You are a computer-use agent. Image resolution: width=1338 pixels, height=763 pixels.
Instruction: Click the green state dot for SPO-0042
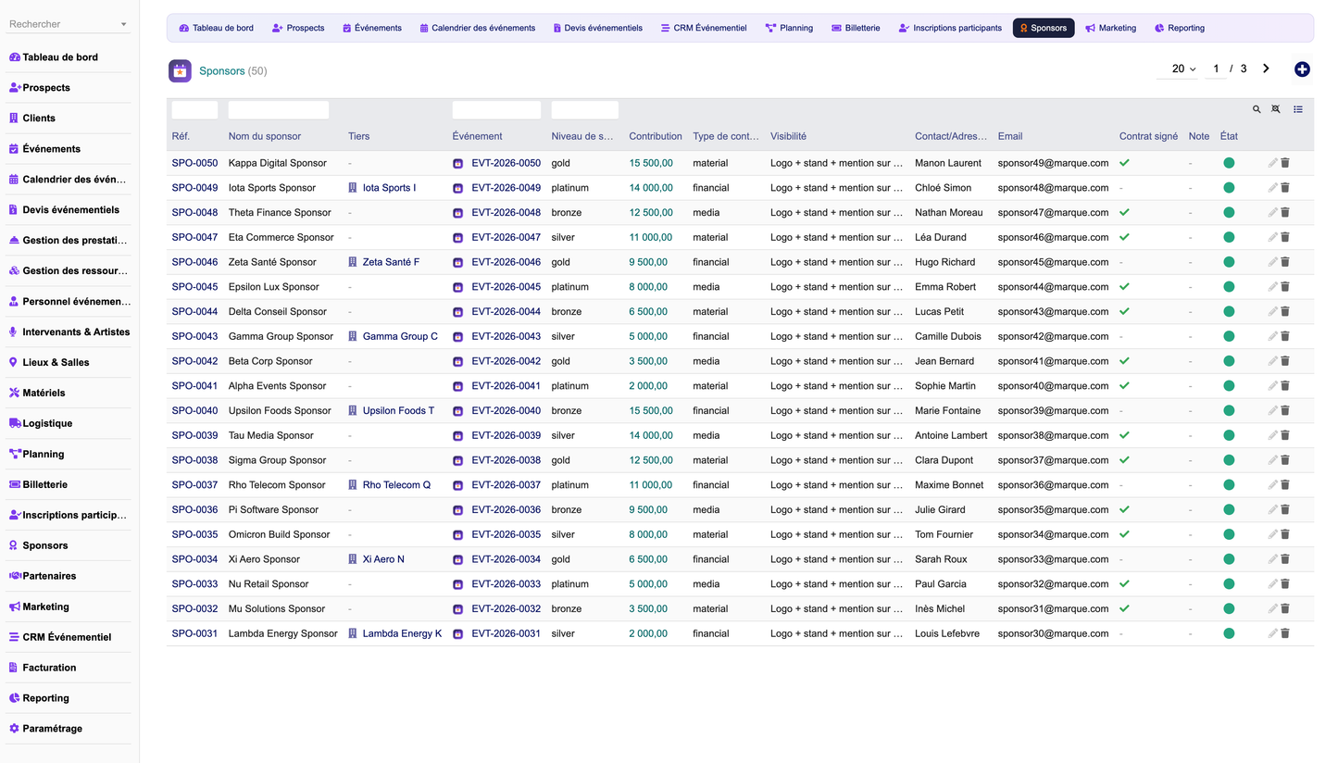point(1229,361)
